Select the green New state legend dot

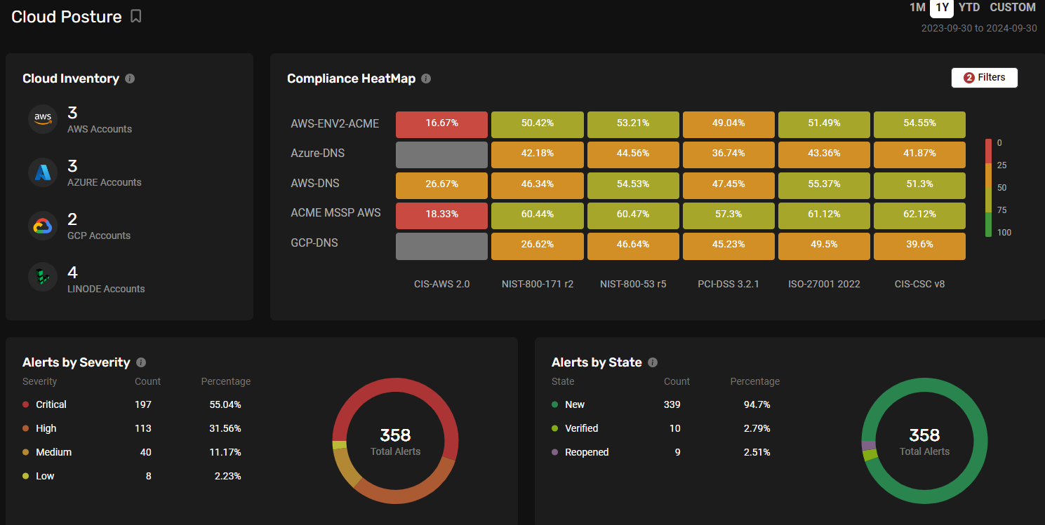[555, 404]
